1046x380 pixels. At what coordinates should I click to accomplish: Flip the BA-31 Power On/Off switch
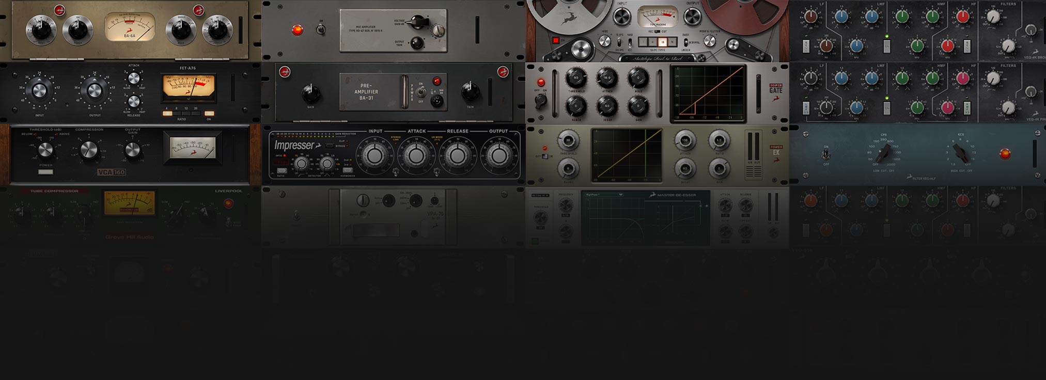[421, 92]
